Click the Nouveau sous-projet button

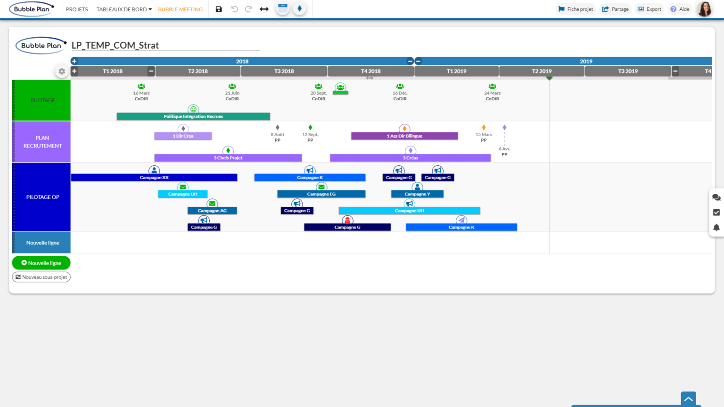point(41,277)
